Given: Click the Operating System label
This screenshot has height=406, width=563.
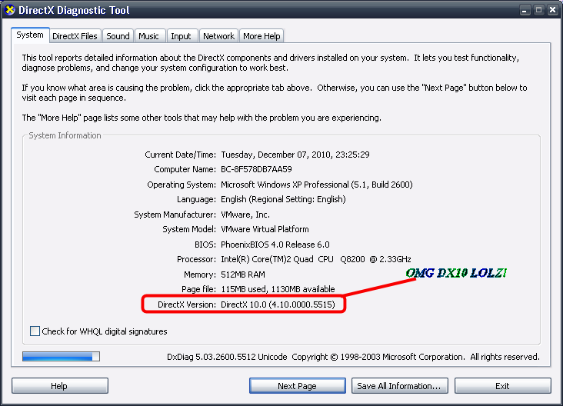Looking at the screenshot, I should [x=182, y=185].
